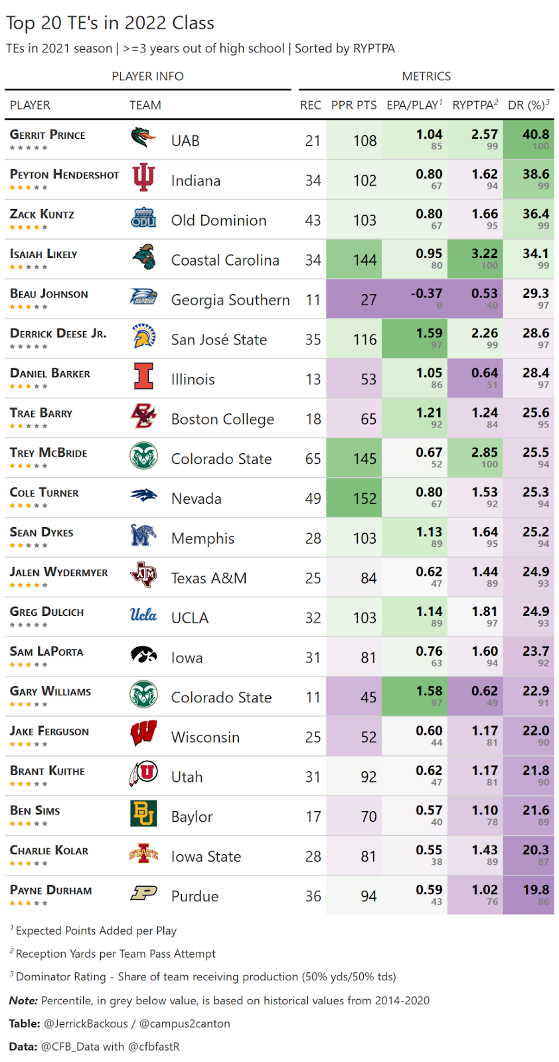559x1062 pixels.
Task: Click the Old Dominion crown logo
Action: [x=143, y=217]
